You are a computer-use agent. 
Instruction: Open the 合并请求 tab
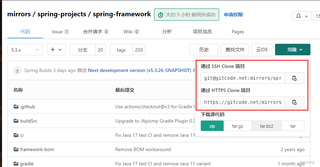tap(96, 32)
